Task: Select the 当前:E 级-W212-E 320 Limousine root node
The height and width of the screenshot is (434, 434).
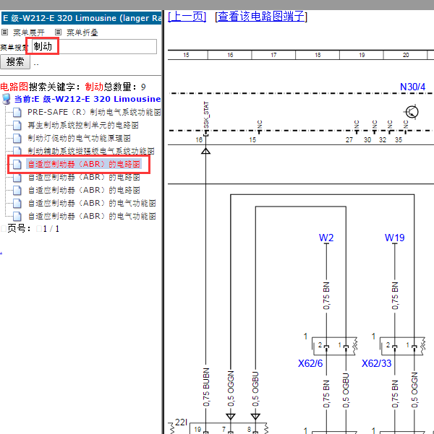Action: pos(87,99)
